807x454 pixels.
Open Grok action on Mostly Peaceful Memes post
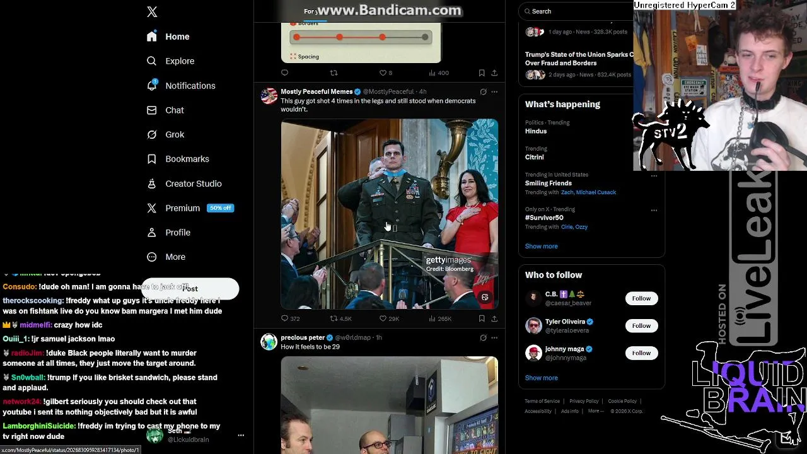(x=484, y=92)
